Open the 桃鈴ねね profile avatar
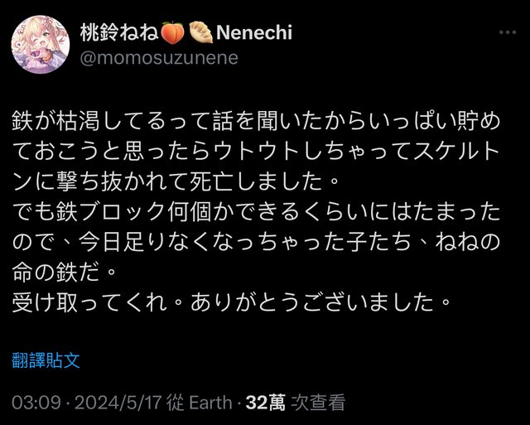 click(40, 44)
